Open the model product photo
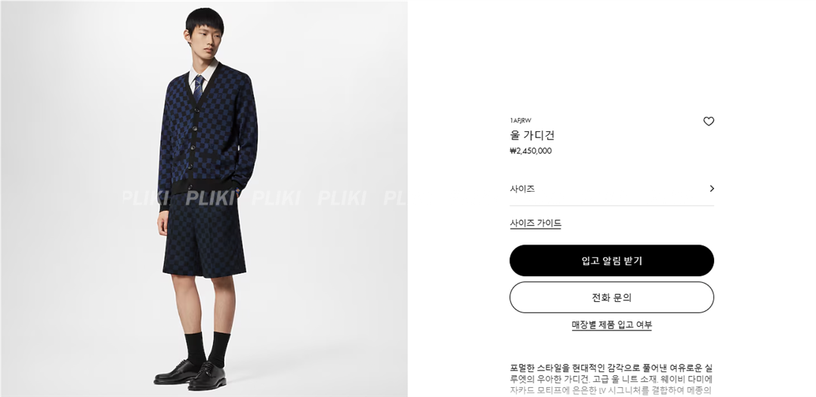The image size is (816, 397). pos(204,198)
